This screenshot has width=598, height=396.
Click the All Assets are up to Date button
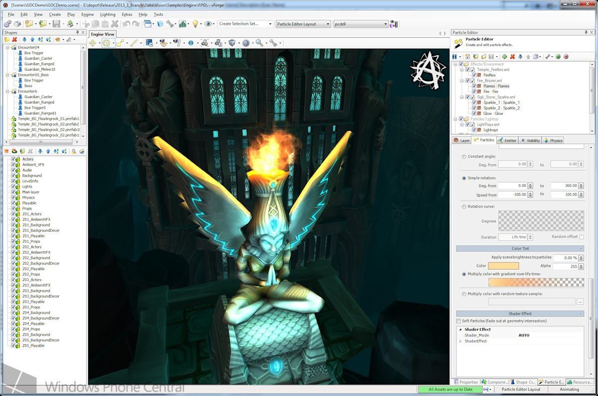point(450,390)
